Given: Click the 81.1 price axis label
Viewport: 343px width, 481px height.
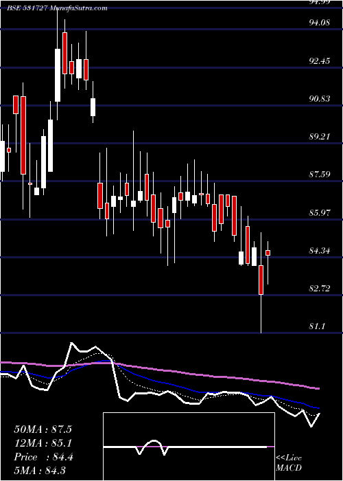Looking at the screenshot, I should [317, 326].
